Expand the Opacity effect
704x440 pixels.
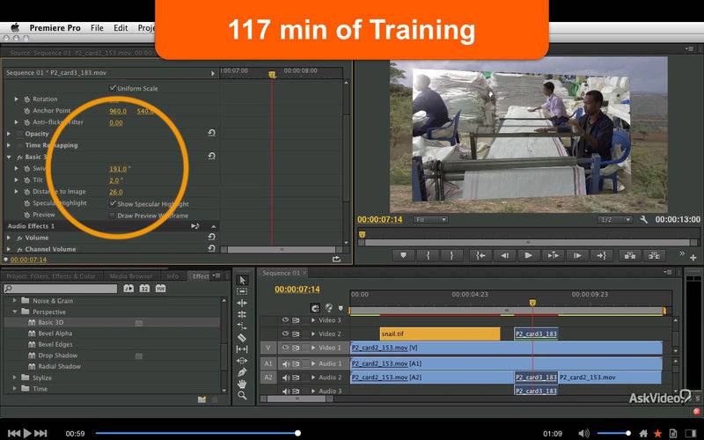click(9, 134)
